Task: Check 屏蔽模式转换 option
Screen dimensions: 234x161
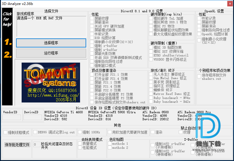Action: (x=92, y=30)
